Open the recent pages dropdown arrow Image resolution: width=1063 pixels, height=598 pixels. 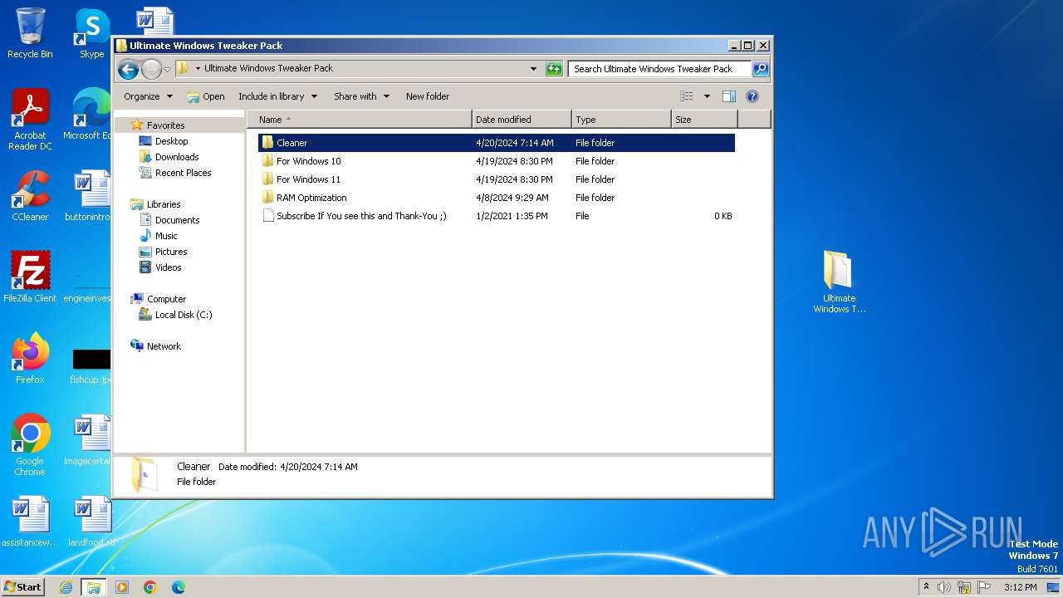point(167,69)
